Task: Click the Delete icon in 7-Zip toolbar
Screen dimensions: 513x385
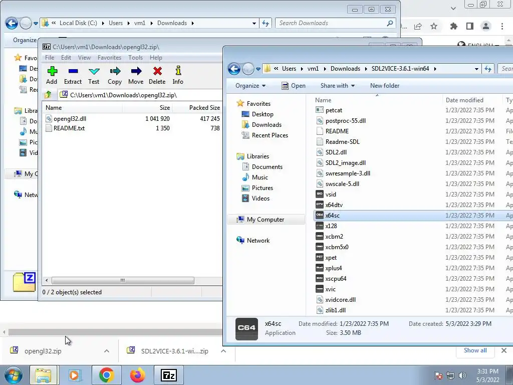Action: pos(157,76)
